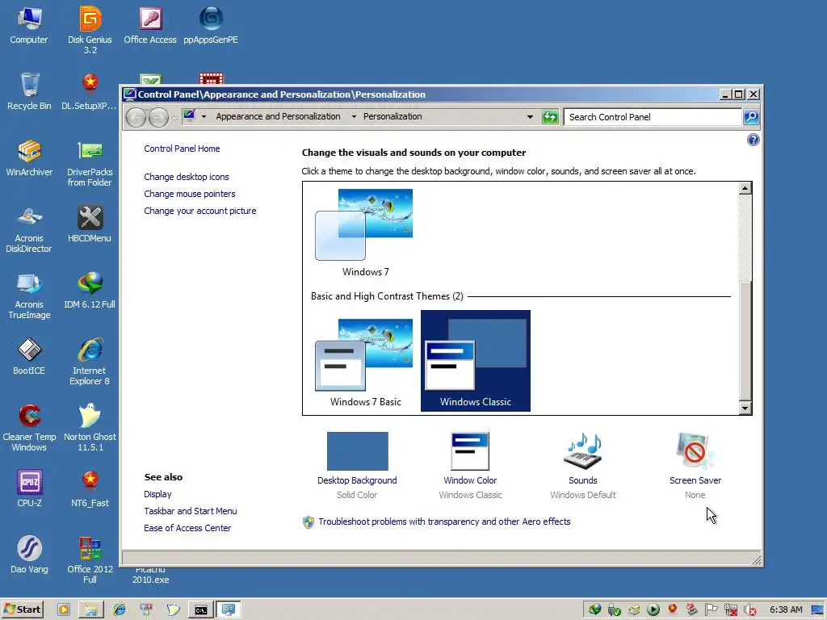Viewport: 827px width, 620px height.
Task: Select Norton Ghost 11.5.1 desktop icon
Action: tap(90, 428)
